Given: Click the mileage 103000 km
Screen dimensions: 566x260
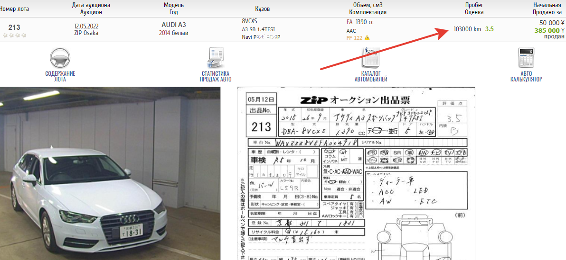Looking at the screenshot, I should [467, 29].
